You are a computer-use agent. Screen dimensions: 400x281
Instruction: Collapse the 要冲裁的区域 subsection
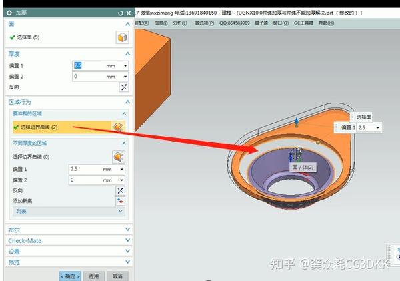(124, 113)
